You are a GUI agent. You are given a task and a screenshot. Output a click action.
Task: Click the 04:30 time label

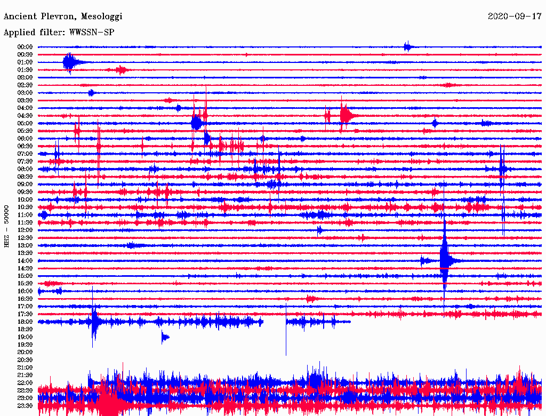click(x=25, y=116)
